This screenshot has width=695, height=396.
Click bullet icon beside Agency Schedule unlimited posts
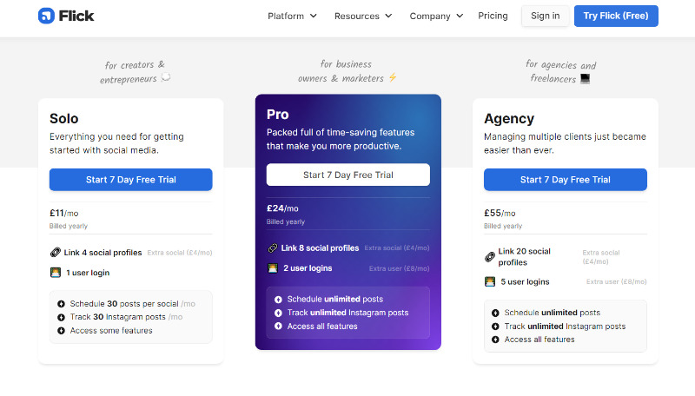tap(495, 313)
